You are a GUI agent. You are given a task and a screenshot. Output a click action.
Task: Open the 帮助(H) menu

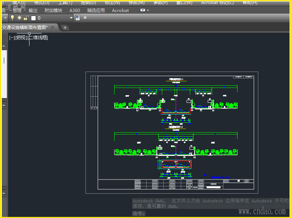pyautogui.click(x=250, y=3)
